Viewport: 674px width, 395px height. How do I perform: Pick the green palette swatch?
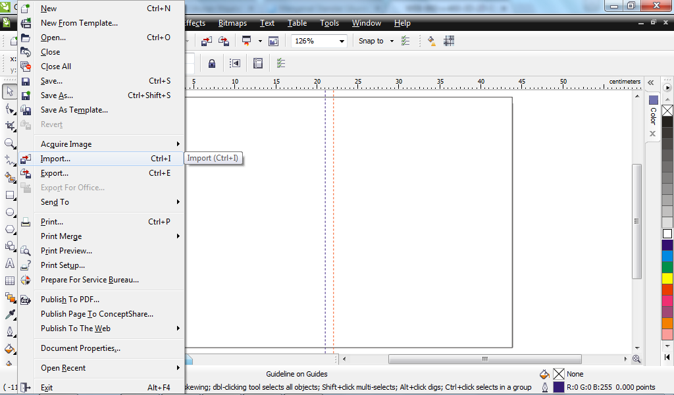pos(667,267)
